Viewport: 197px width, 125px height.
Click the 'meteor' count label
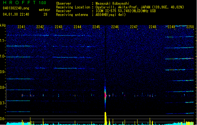(44, 10)
